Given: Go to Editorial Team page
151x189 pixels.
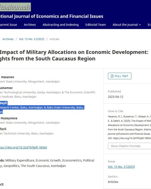Looking at the screenshot, I should 95,25.
